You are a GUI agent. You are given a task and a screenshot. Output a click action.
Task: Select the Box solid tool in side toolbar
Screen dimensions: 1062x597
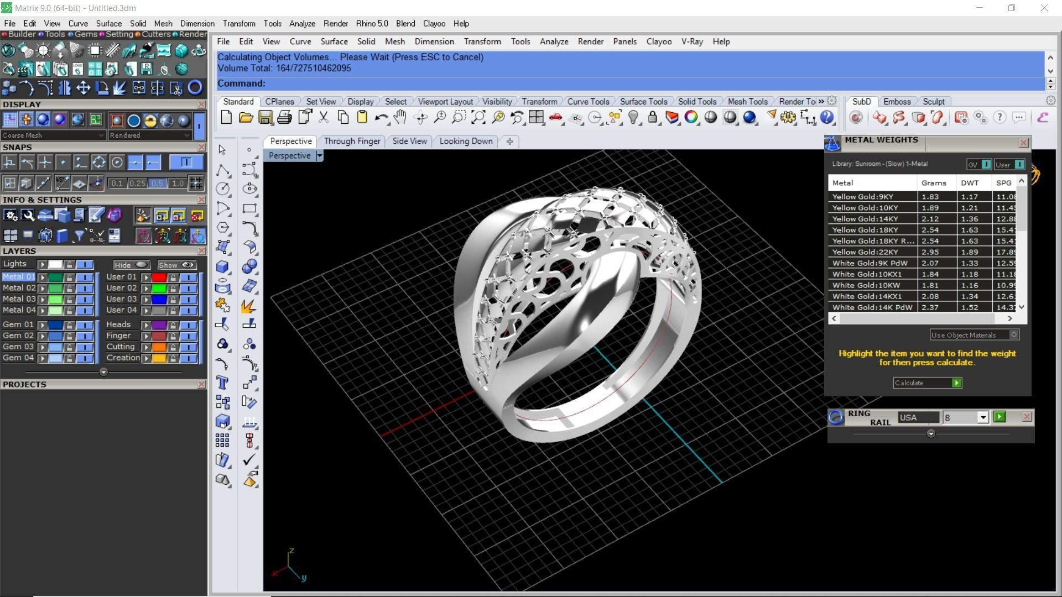click(x=222, y=266)
